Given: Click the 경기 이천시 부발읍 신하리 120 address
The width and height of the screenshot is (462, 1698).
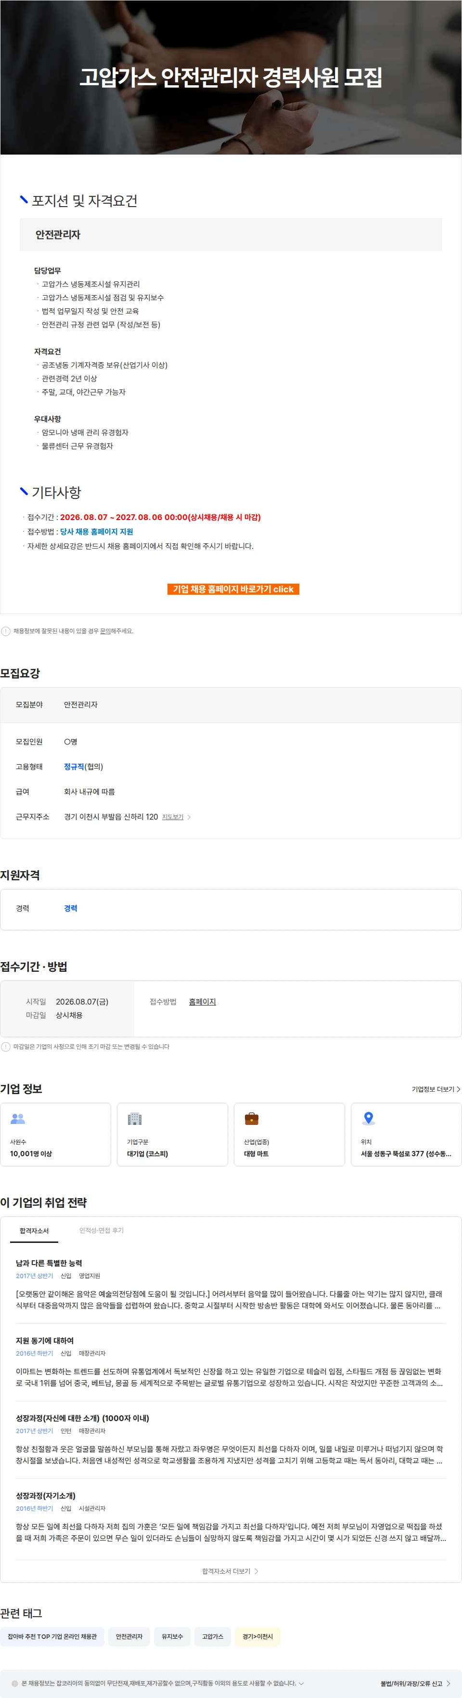Looking at the screenshot, I should coord(111,817).
